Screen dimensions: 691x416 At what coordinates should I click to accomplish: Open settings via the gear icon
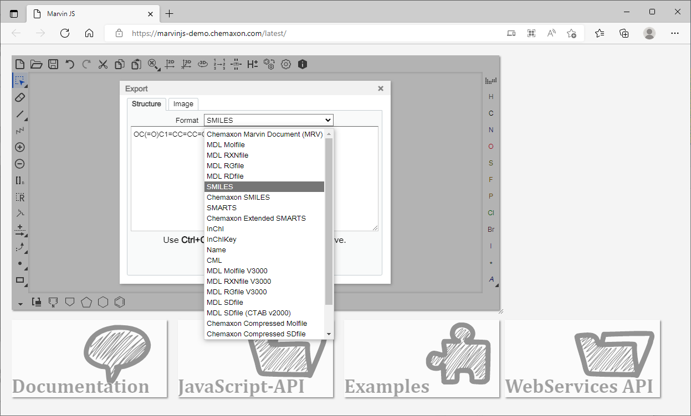click(x=286, y=64)
